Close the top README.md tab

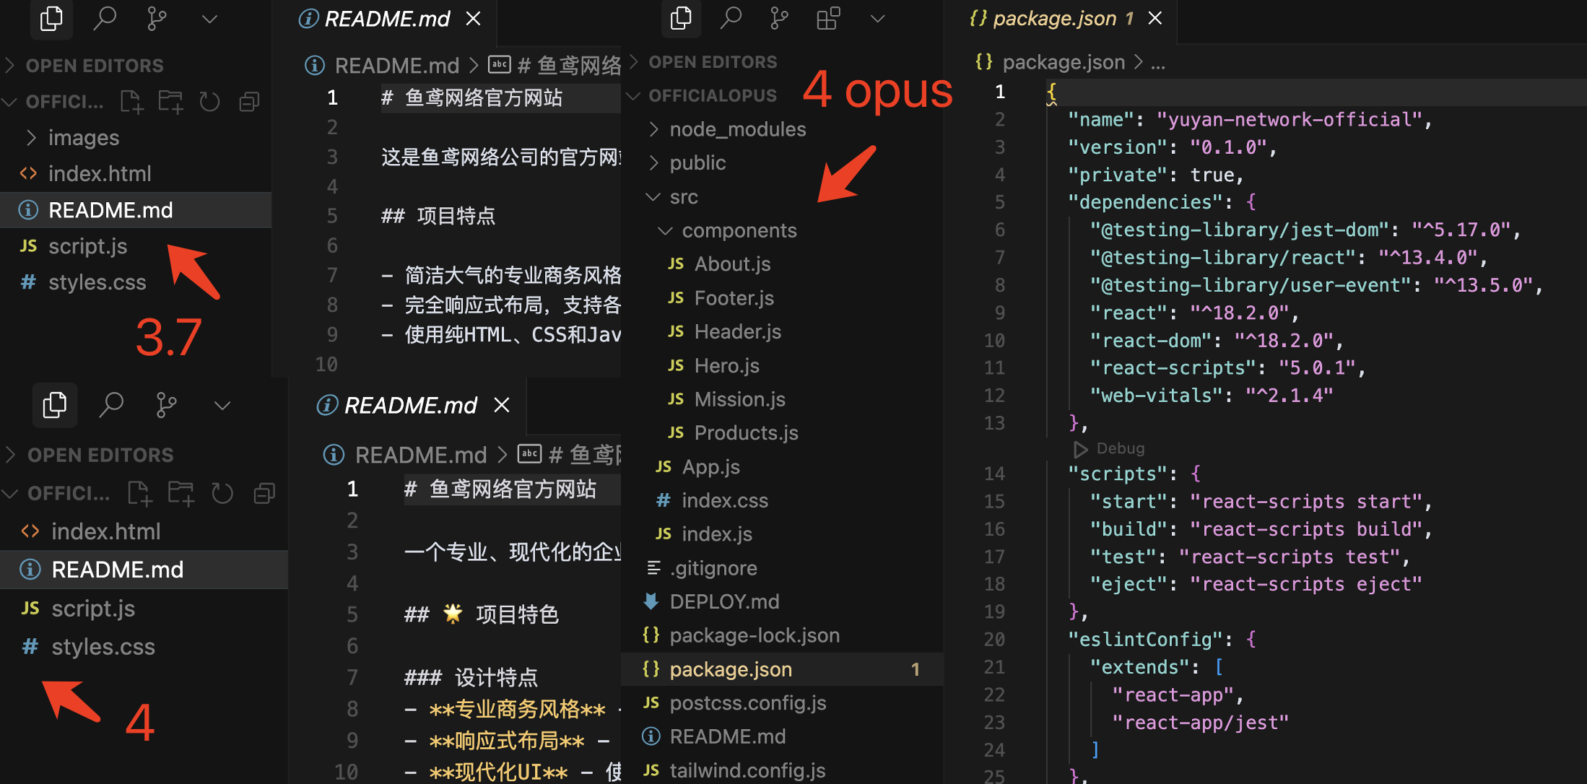point(473,18)
